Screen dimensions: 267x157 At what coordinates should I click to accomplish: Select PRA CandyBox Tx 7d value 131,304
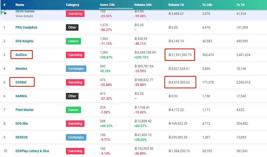click(x=242, y=27)
